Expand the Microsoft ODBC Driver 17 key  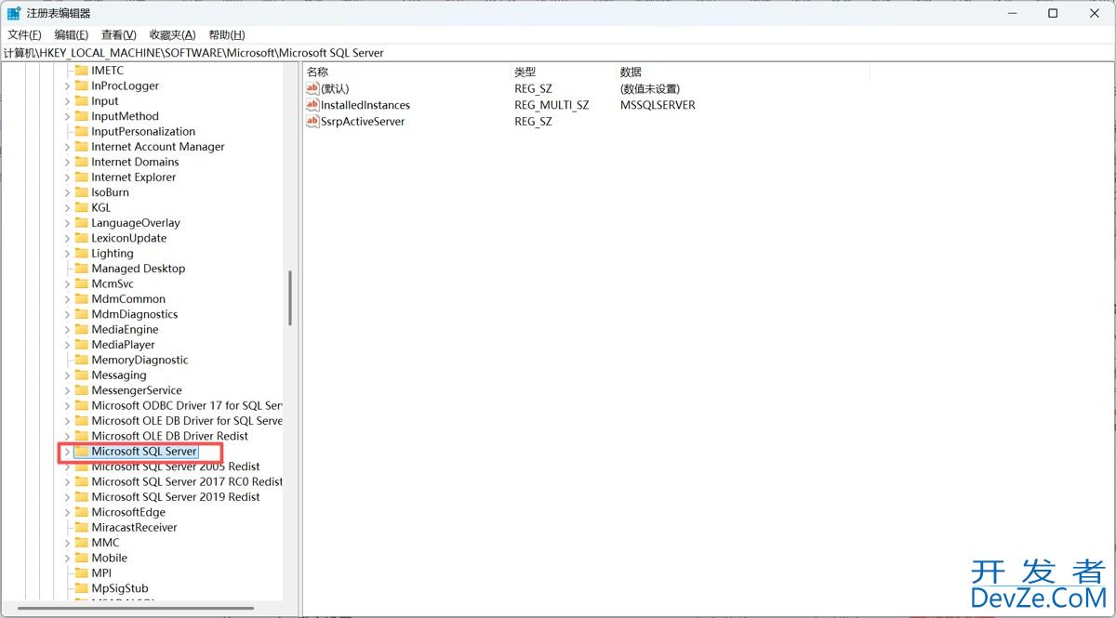coord(65,405)
